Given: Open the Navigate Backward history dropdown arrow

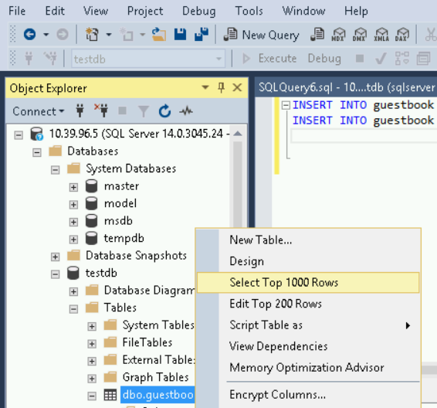Looking at the screenshot, I should click(46, 35).
